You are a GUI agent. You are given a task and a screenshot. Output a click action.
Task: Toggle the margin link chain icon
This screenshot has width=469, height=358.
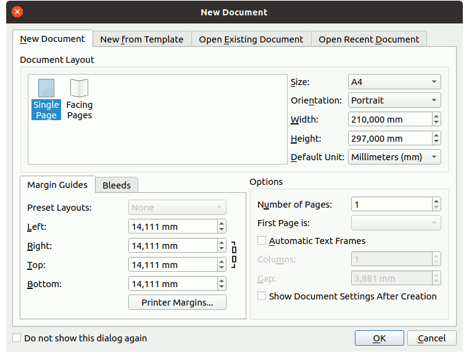(x=234, y=254)
